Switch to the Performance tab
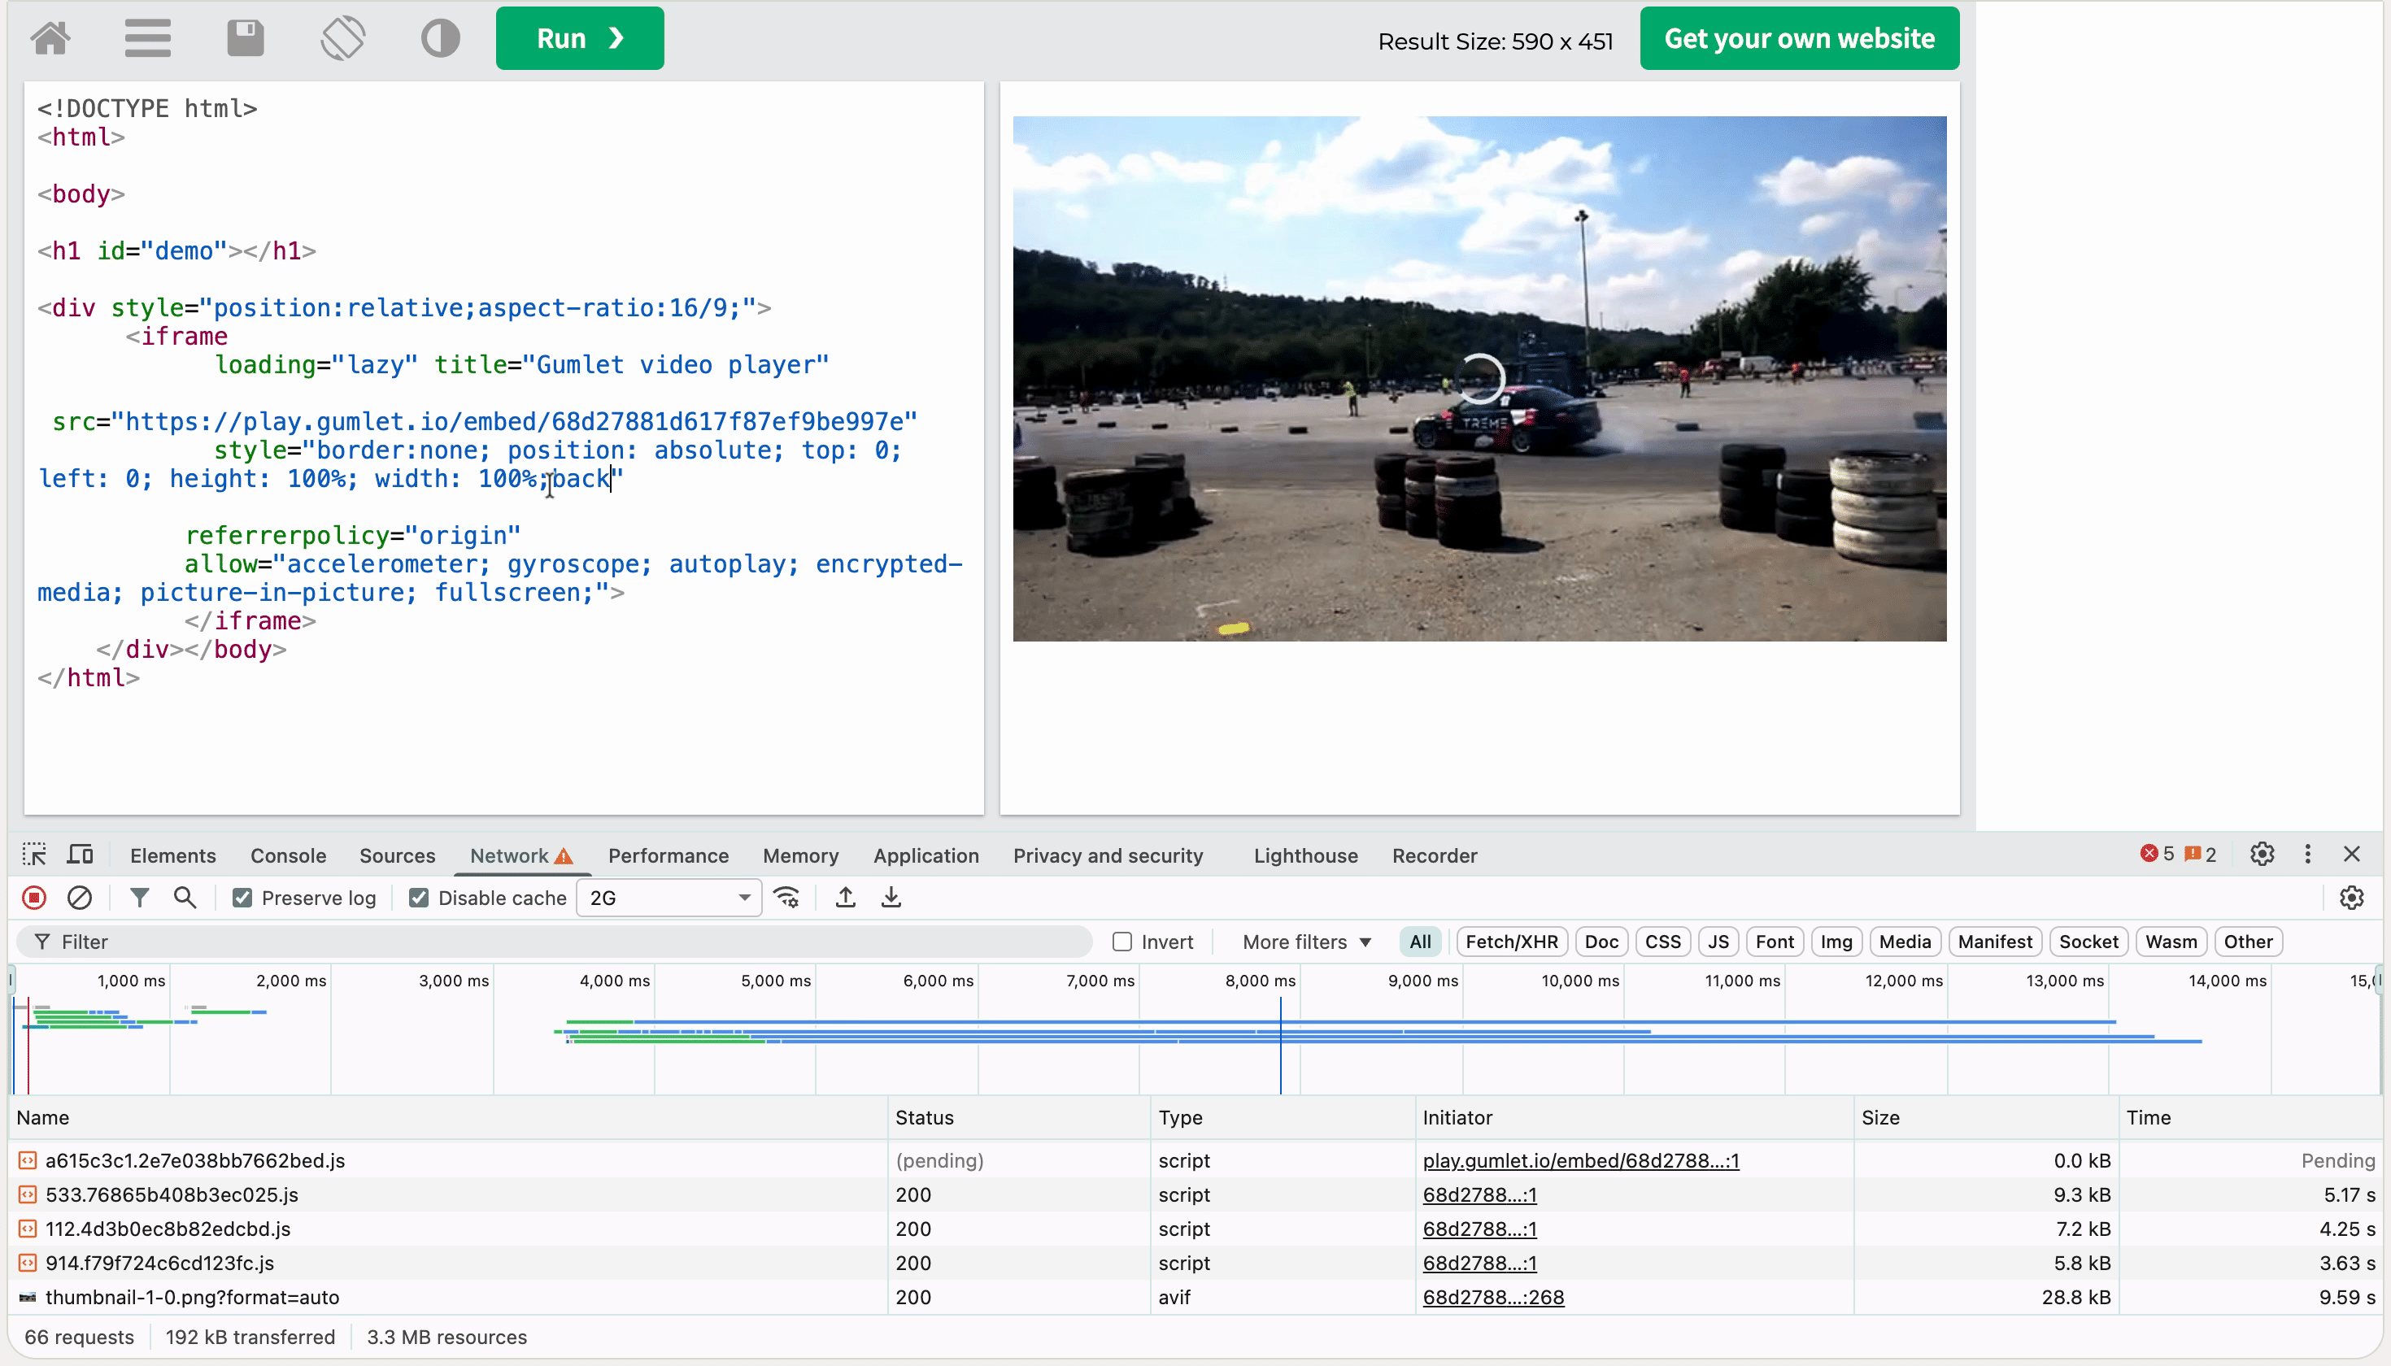The width and height of the screenshot is (2391, 1366). (x=669, y=855)
